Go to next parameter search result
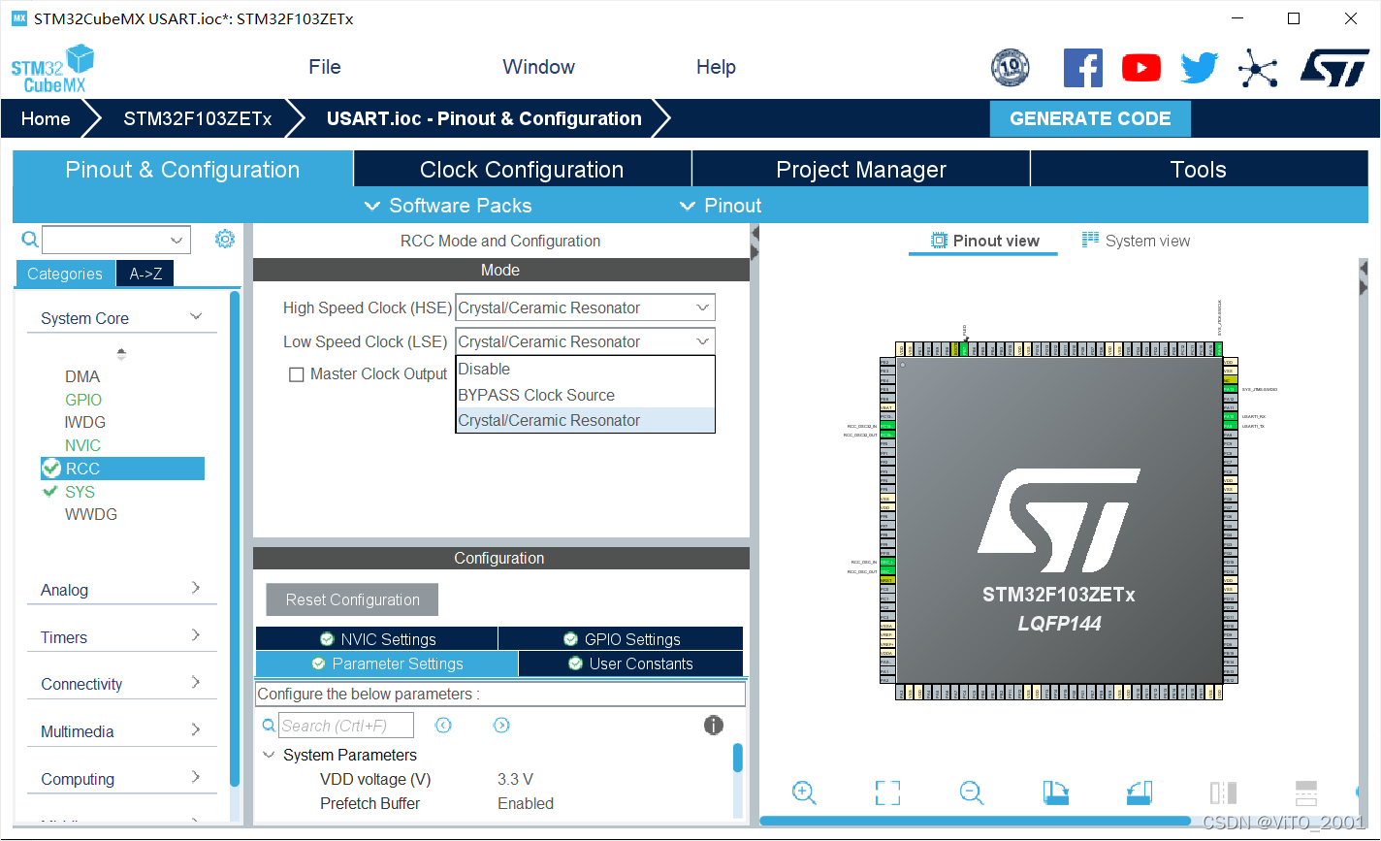This screenshot has height=841, width=1381. tap(501, 726)
